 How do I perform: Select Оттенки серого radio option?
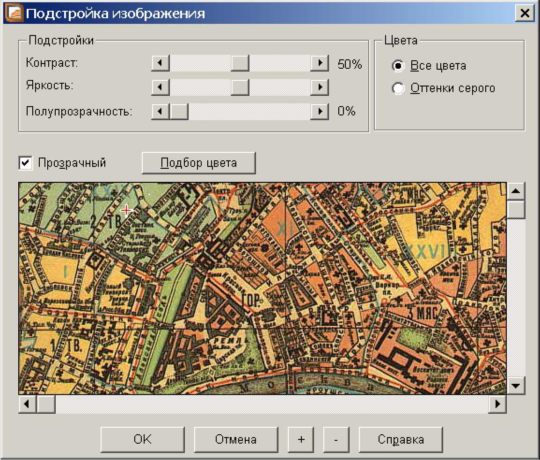398,88
